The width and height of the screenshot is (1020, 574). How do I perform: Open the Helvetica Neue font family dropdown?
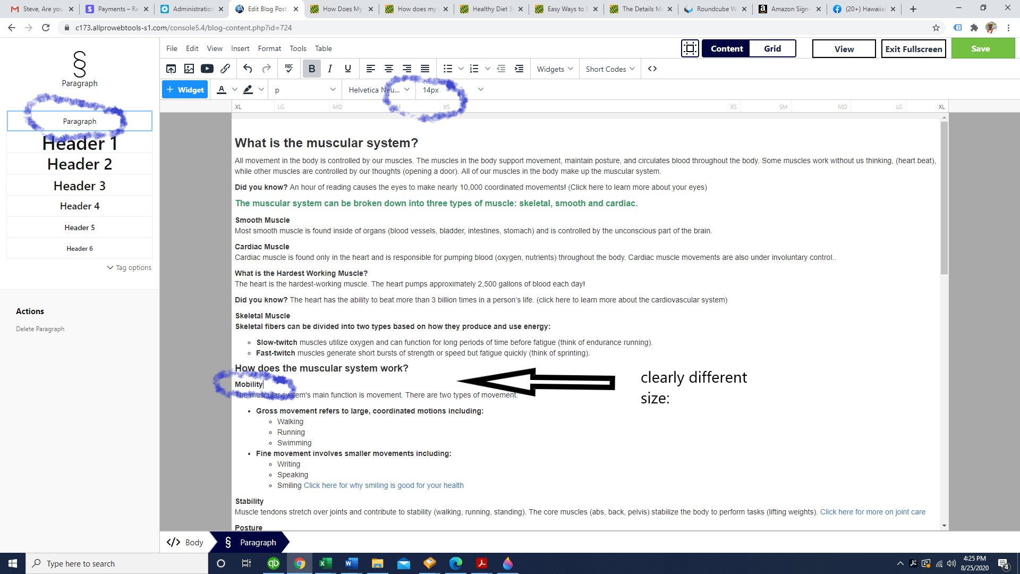point(379,90)
